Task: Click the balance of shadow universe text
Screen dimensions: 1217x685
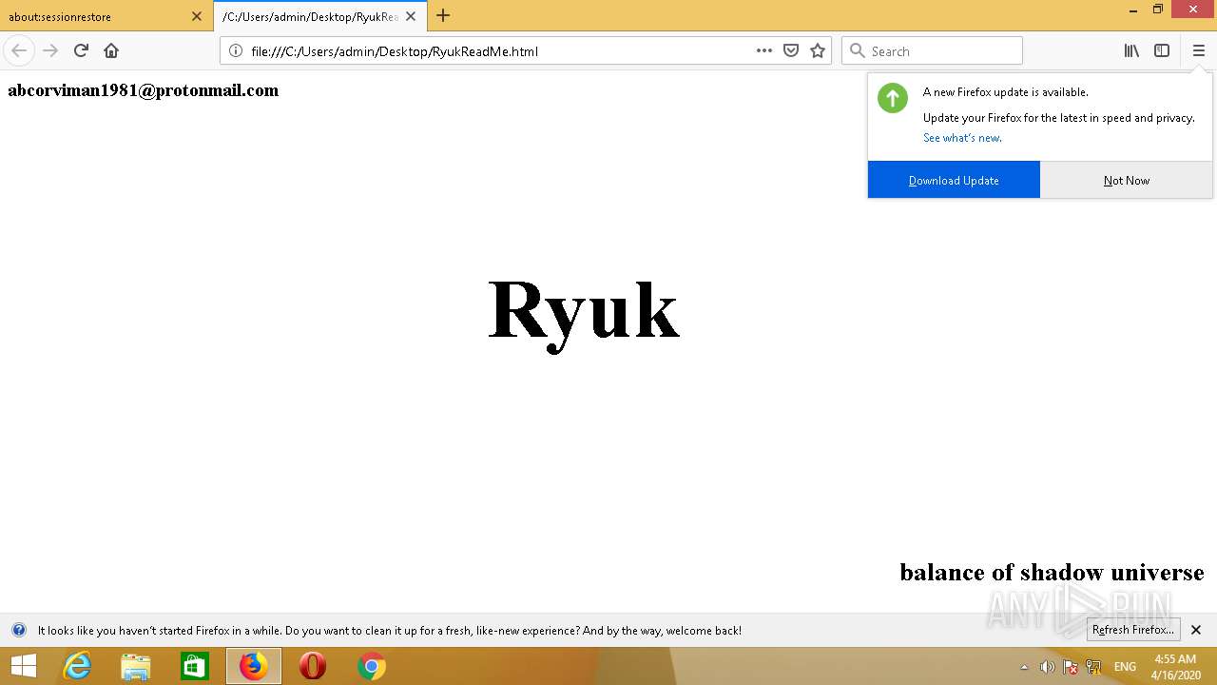Action: [1052, 572]
